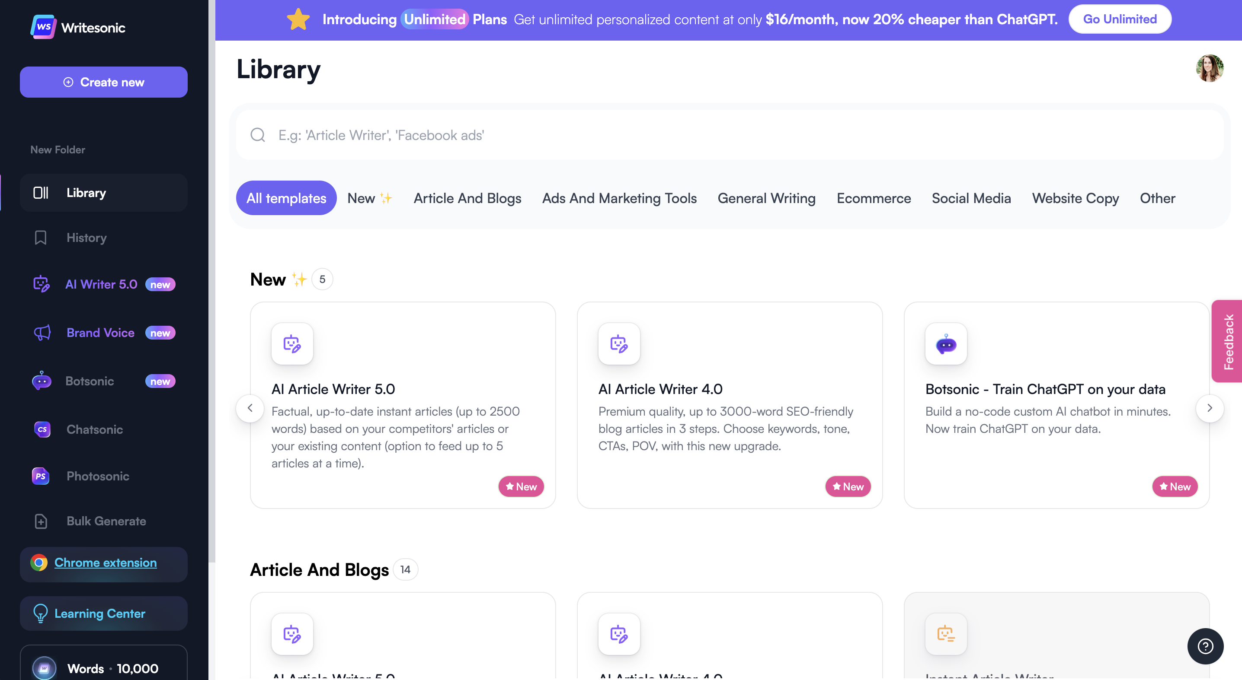
Task: Open the help question mark bubble
Action: point(1205,646)
